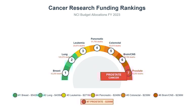
Task: Click the highlighted #7 PROSTATE - $259M legend box
Action: (97, 102)
